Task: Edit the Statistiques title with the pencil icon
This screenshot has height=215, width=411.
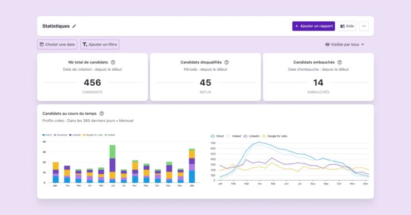Action: 74,26
